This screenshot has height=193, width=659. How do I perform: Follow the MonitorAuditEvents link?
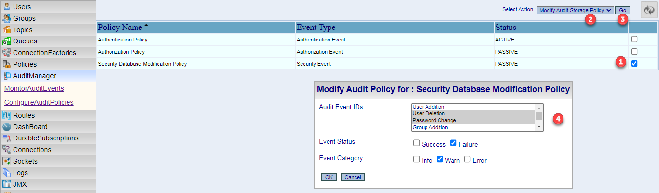[x=34, y=88]
